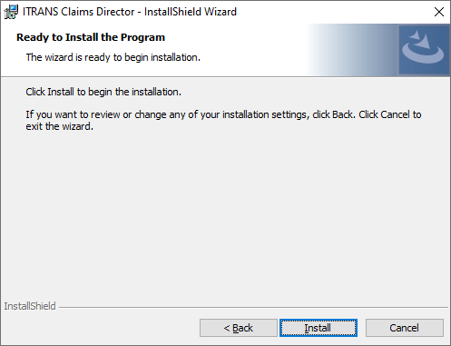Click the blue gradient banner beside the logo
This screenshot has width=451, height=346.
pos(352,50)
